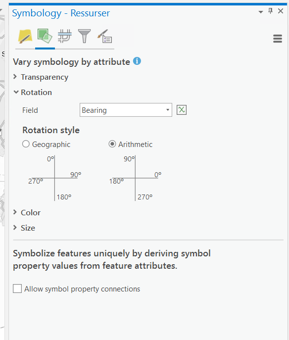Pin the Symbology pane with auto-hide icon
Viewport: 289px width, 340px height.
tap(270, 11)
